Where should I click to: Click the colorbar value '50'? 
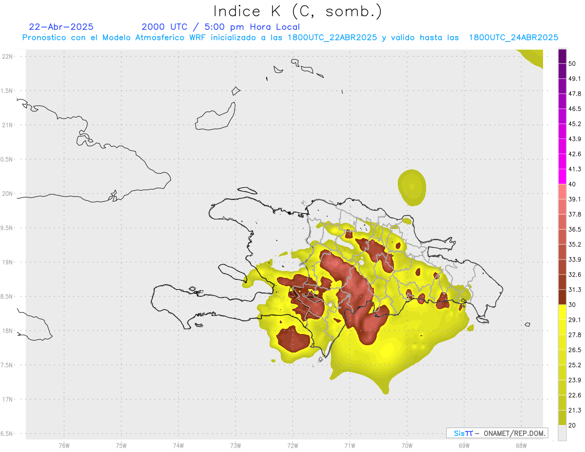click(x=572, y=63)
